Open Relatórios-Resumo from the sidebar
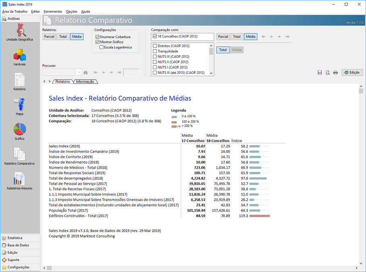Screen dimensions: 366x272 click(x=19, y=181)
